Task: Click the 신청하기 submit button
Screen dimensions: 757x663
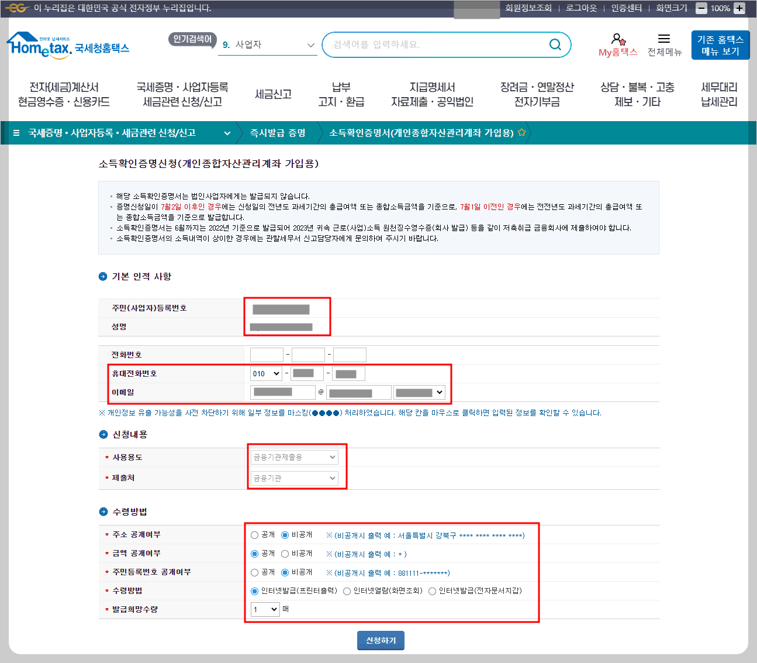Action: pyautogui.click(x=380, y=640)
